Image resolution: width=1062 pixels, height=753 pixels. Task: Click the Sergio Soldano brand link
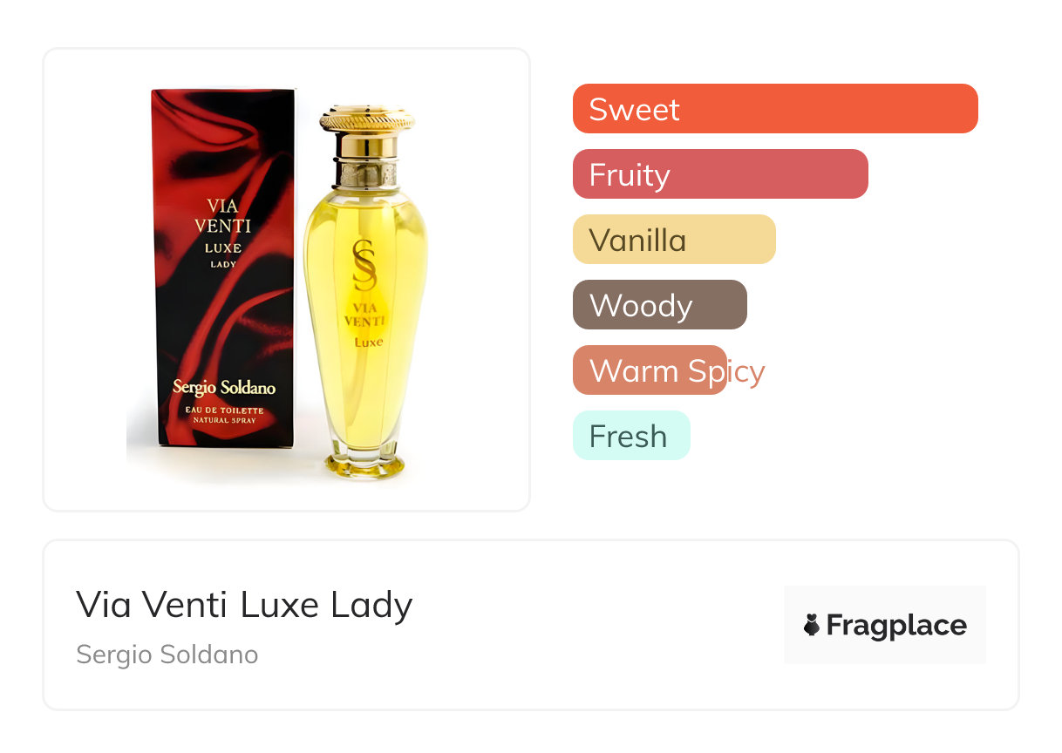[x=167, y=655]
